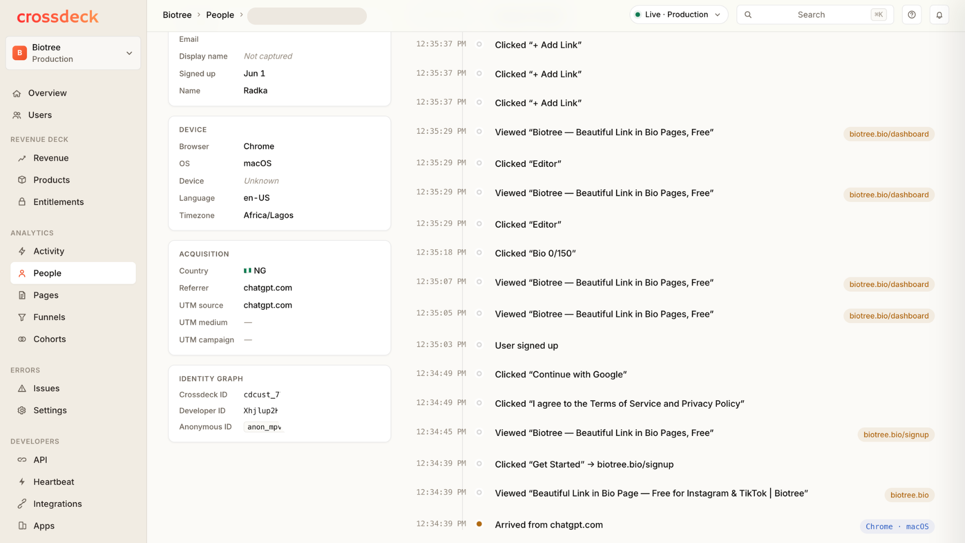
Task: Click the Chrome · macOS tag
Action: tap(897, 526)
